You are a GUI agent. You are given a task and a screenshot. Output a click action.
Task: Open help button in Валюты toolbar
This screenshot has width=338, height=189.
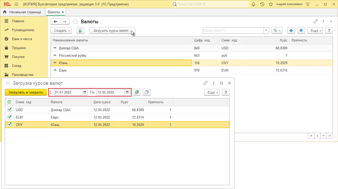click(329, 30)
